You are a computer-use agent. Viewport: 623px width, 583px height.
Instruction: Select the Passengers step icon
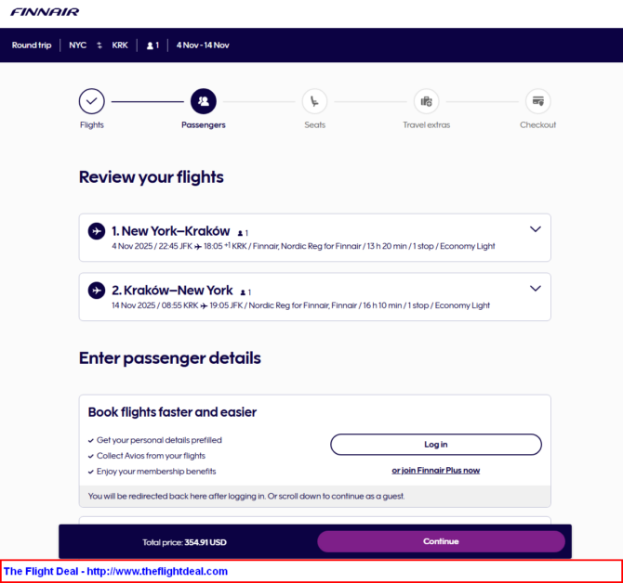coord(204,101)
